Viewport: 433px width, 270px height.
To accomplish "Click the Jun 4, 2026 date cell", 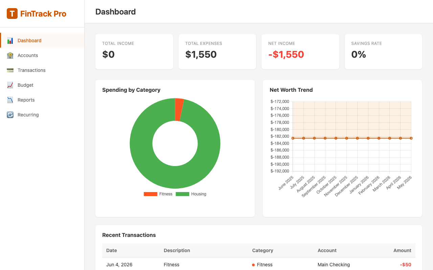I will coord(119,265).
